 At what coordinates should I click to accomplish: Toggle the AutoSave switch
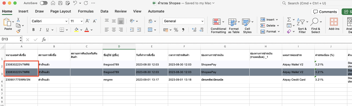click(x=43, y=3)
